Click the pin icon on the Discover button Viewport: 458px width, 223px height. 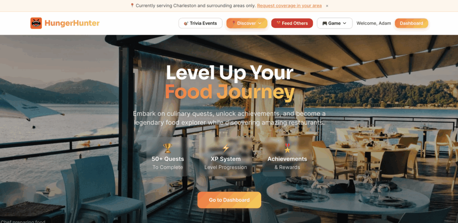[x=233, y=23]
